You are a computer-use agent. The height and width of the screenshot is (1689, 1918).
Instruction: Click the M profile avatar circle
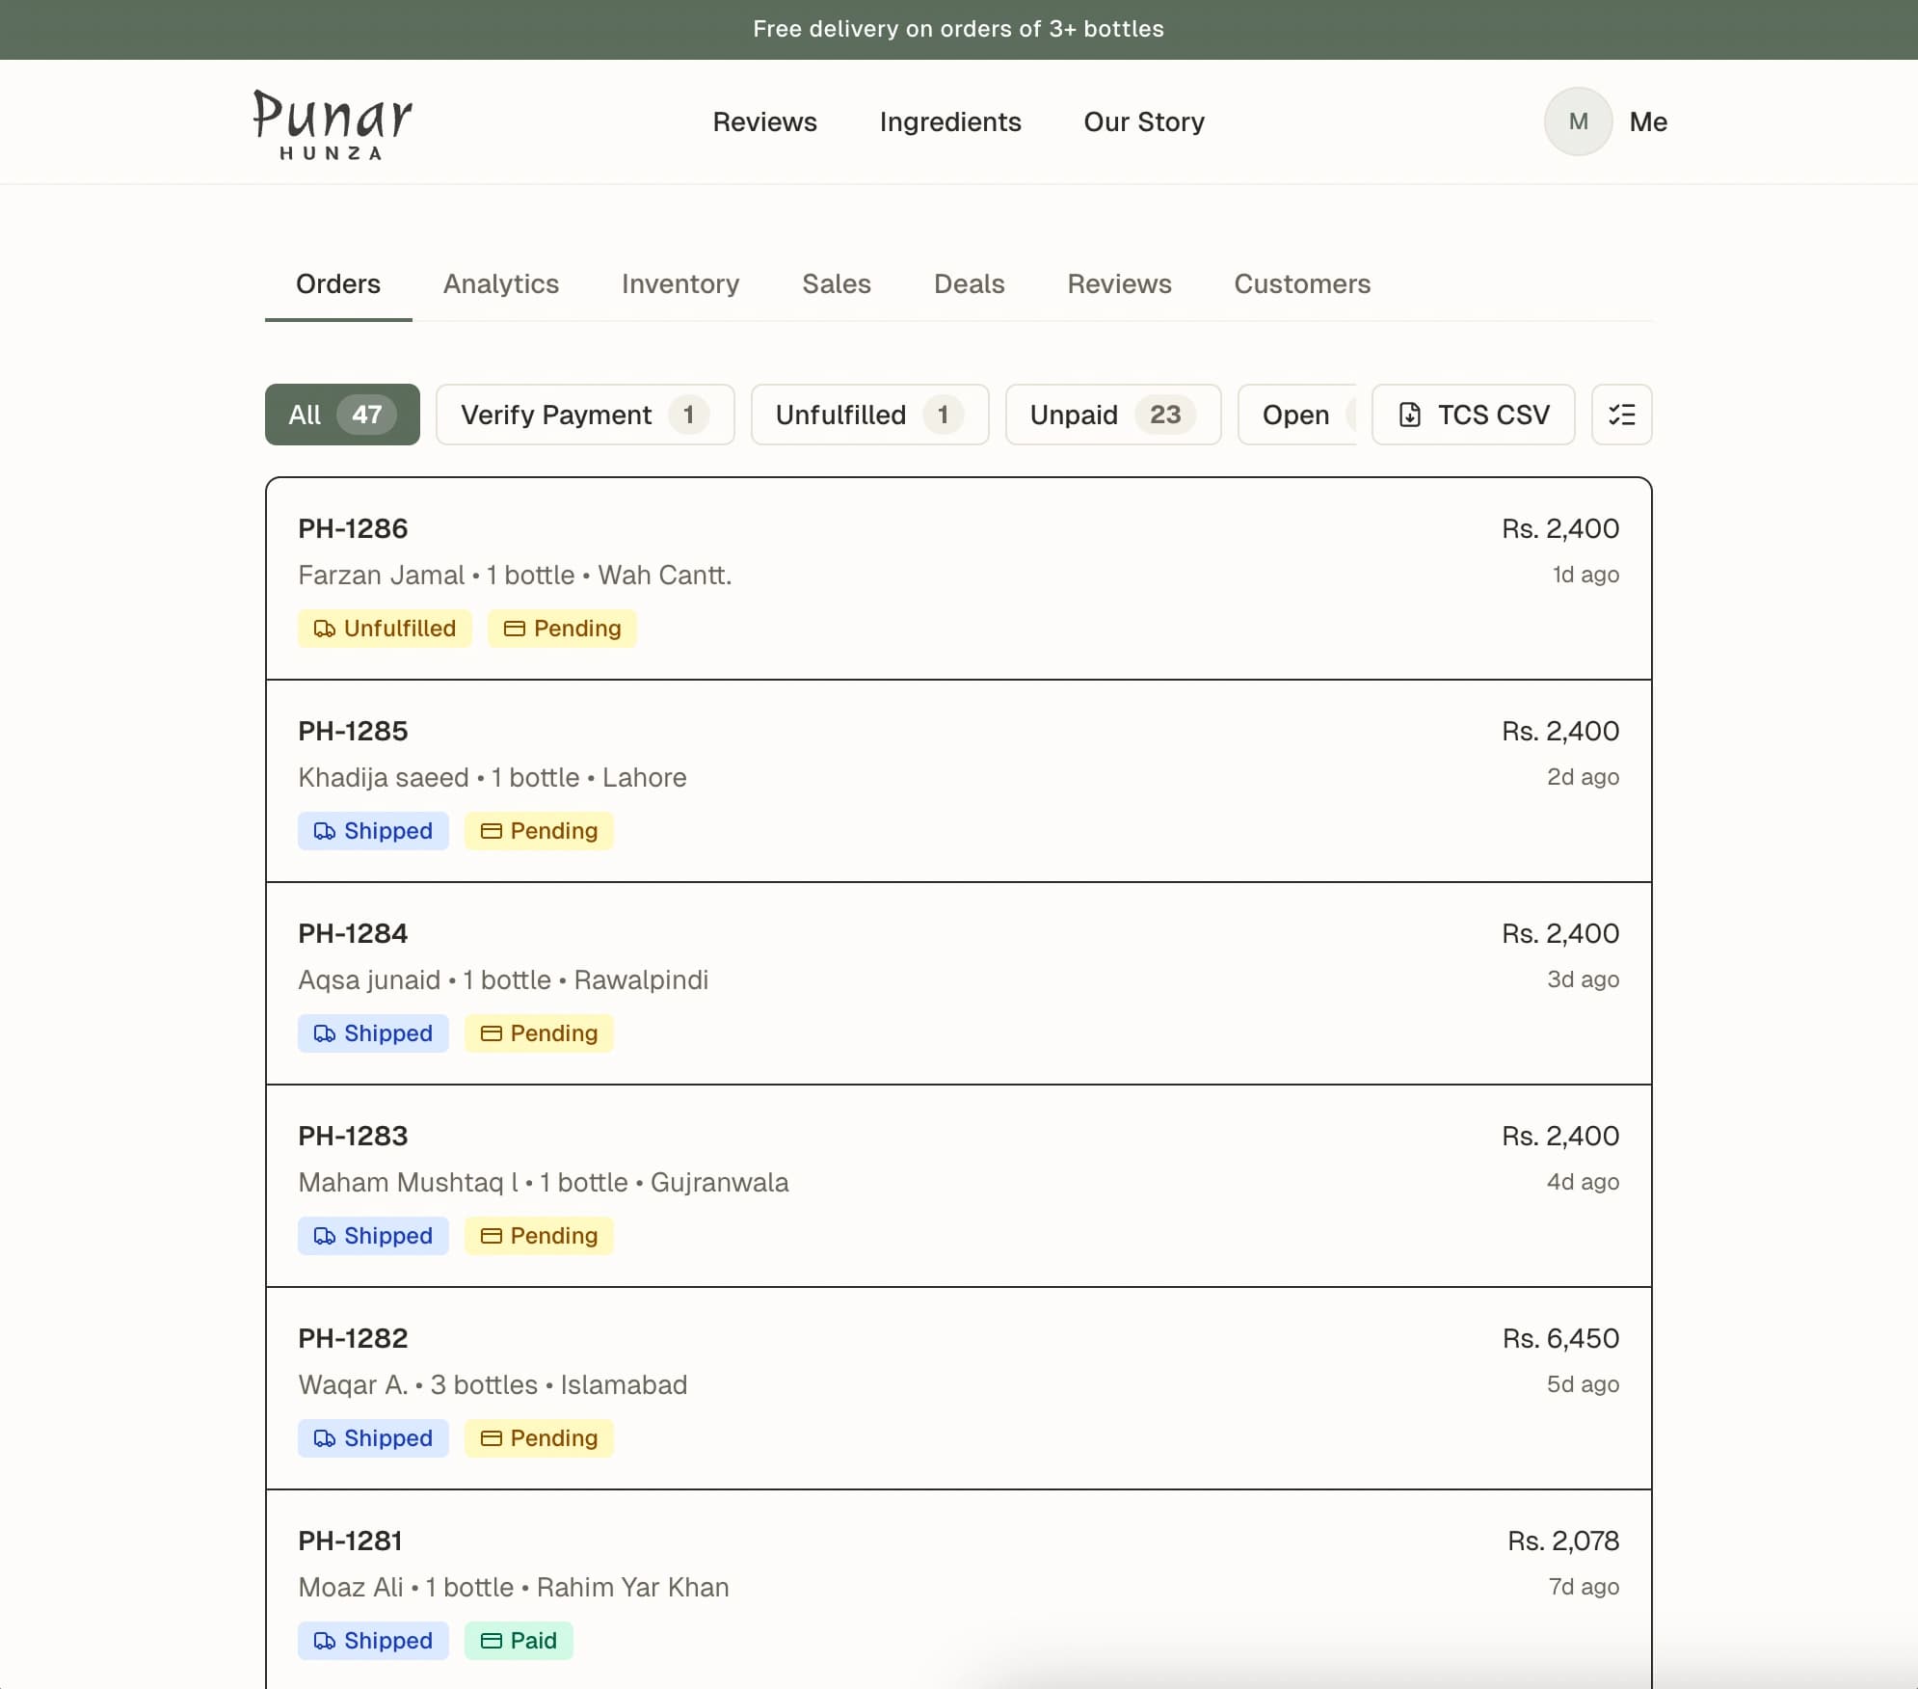click(1578, 121)
